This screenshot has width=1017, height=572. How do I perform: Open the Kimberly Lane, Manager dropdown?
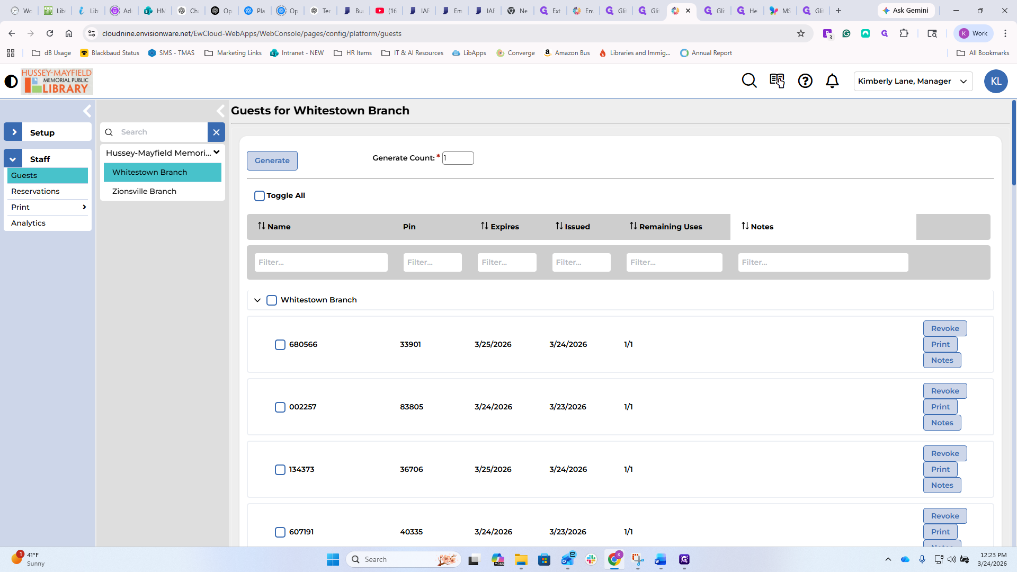click(x=913, y=81)
